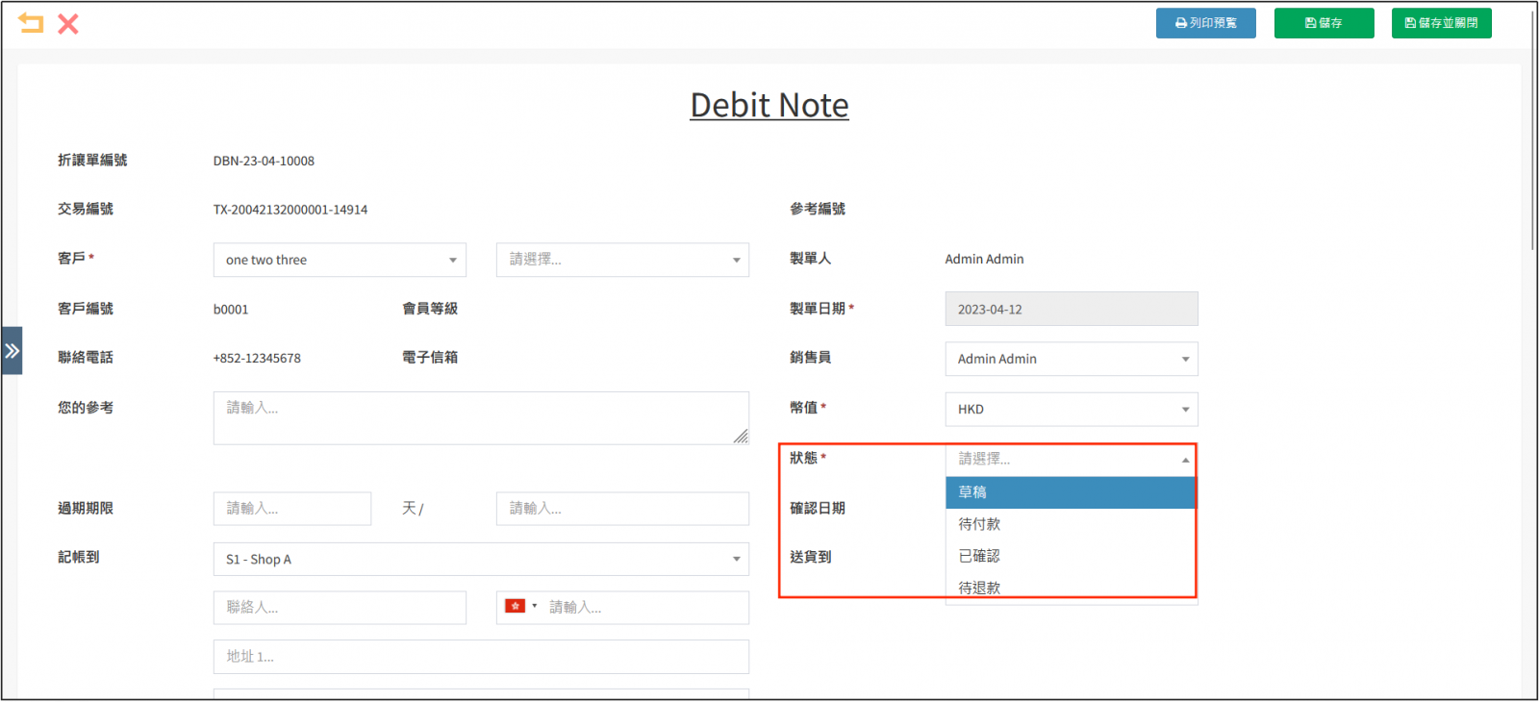Open the 請選擇 dropdown beside customer field
This screenshot has width=1539, height=702.
[622, 260]
